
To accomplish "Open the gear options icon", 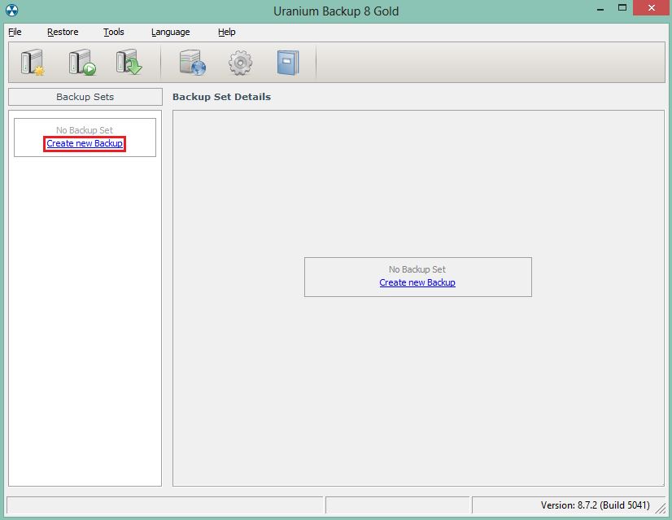I will pyautogui.click(x=241, y=63).
